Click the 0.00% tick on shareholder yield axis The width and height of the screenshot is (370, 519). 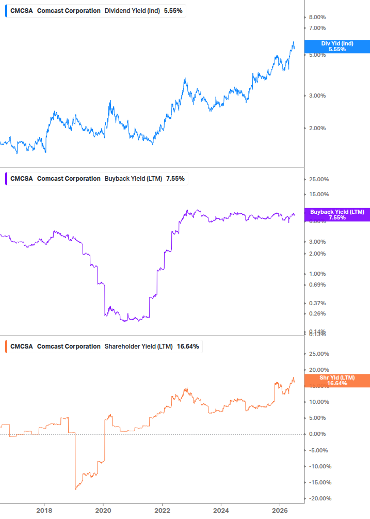[317, 434]
